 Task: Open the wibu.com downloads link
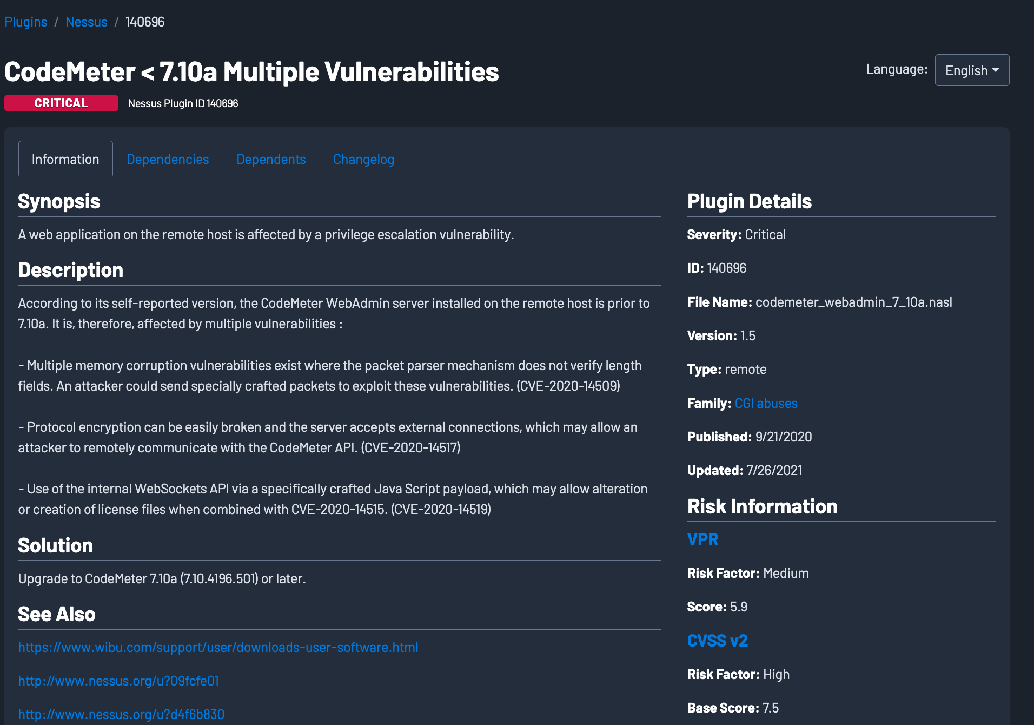click(218, 647)
